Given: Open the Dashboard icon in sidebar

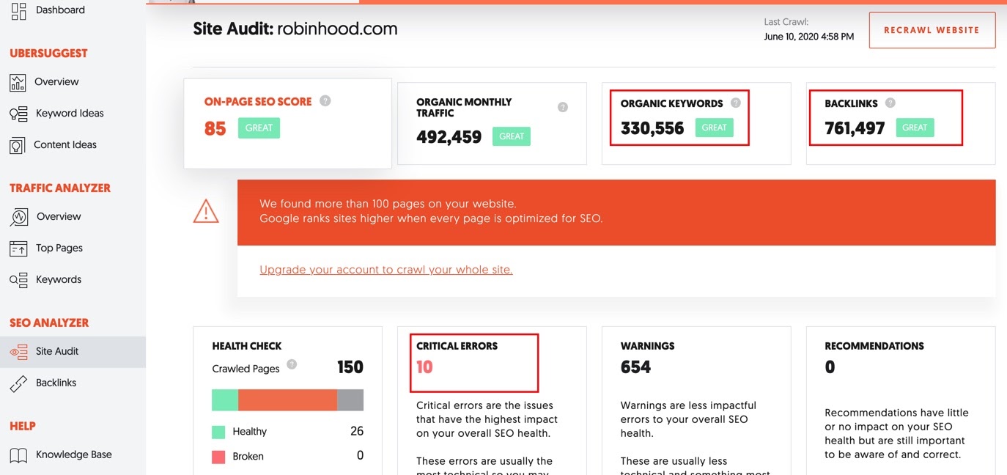Looking at the screenshot, I should click(x=18, y=10).
